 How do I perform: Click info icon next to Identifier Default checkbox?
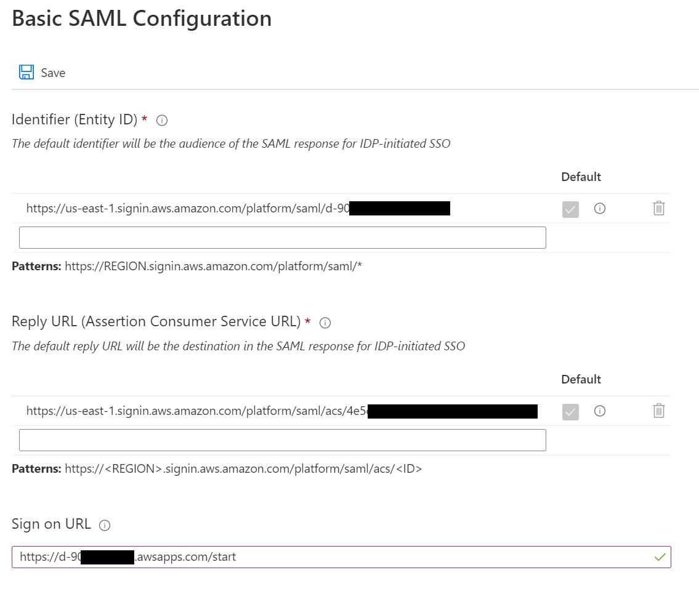click(599, 209)
